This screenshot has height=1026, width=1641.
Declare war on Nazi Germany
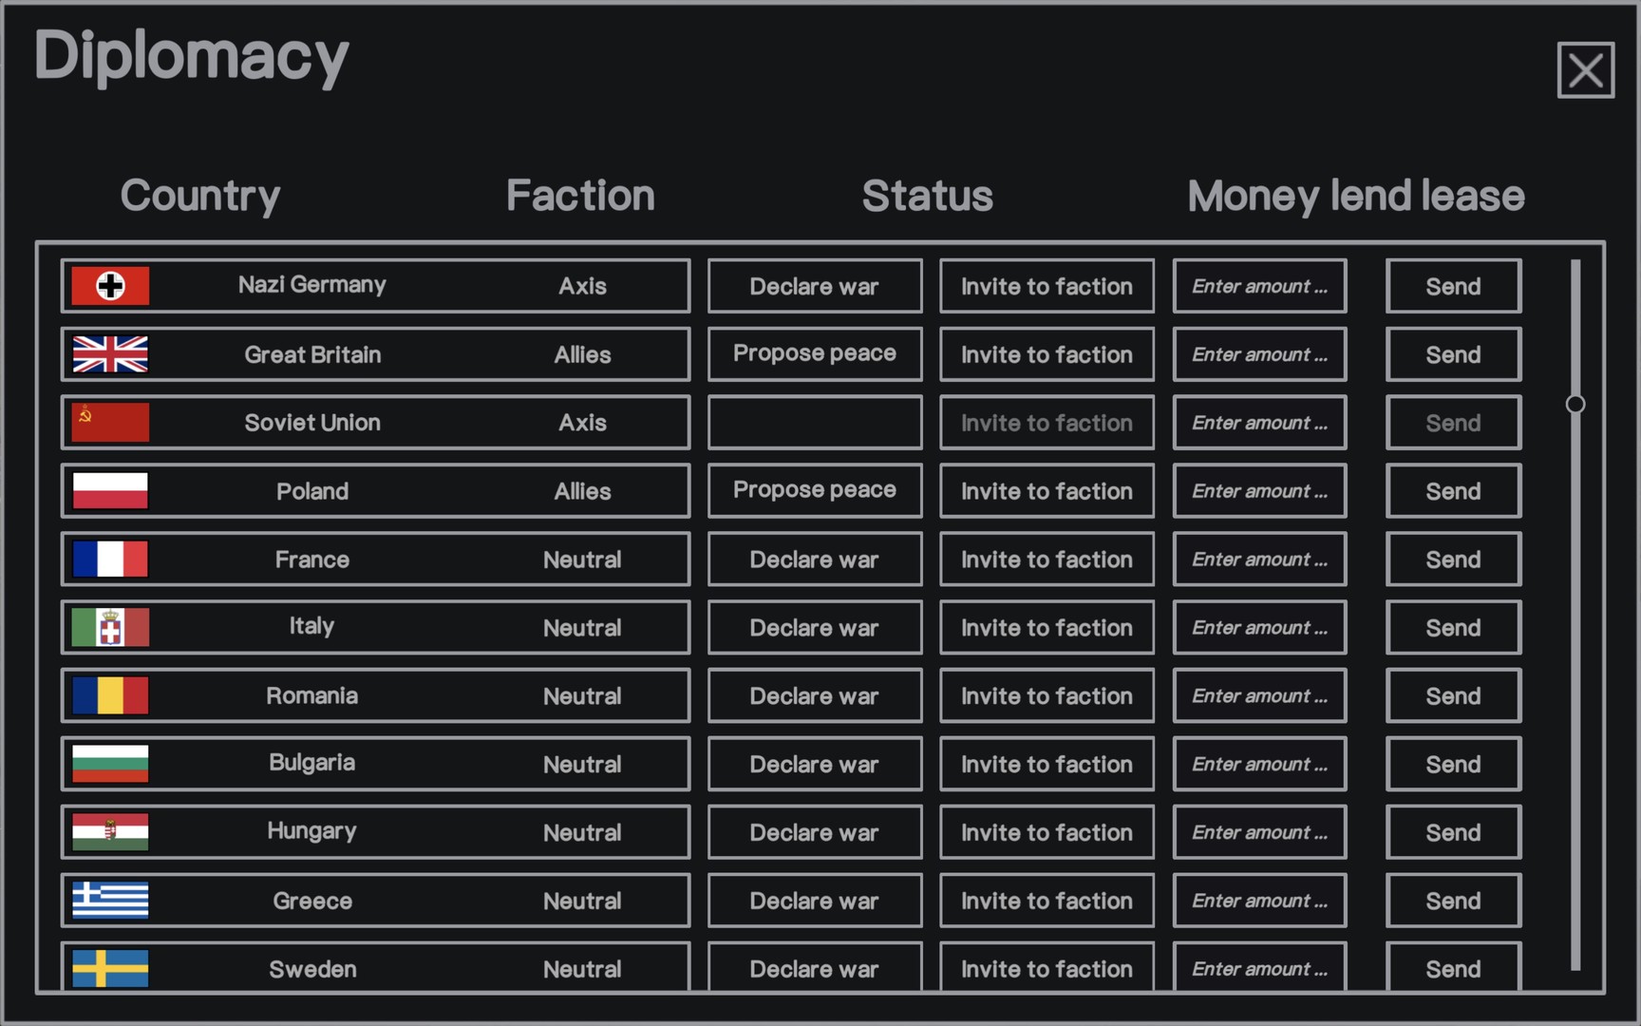[814, 286]
